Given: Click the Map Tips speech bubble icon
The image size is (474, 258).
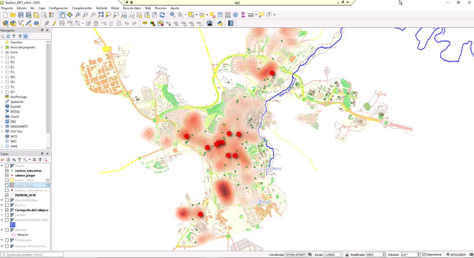Looking at the screenshot, I should (x=261, y=15).
